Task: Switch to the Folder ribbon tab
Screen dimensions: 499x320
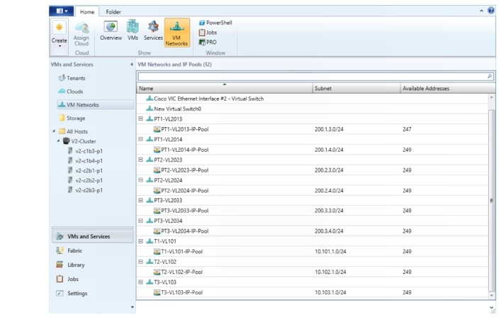Action: coord(113,12)
